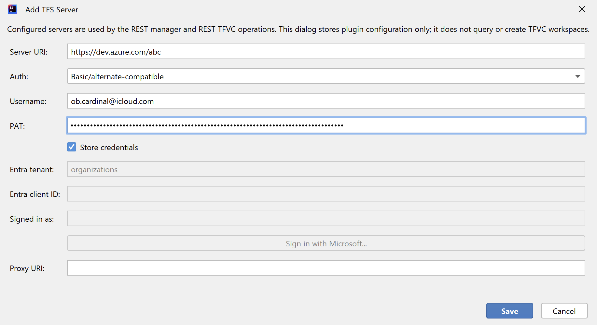Click the Entra tenant field
Screen dimensions: 597x325
click(x=326, y=169)
